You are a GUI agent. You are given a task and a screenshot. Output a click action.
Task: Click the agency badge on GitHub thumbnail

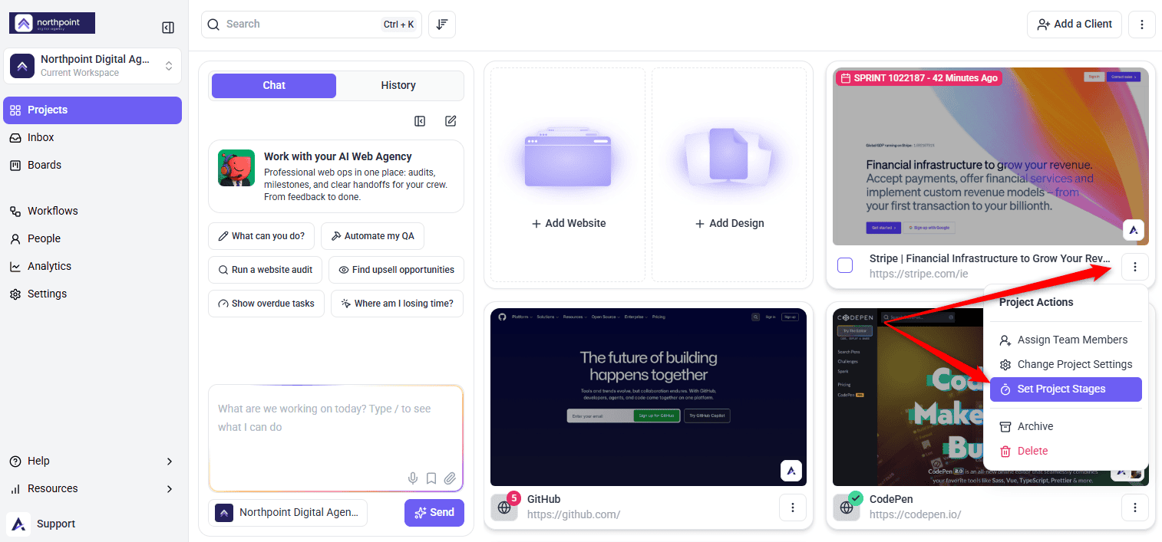click(791, 470)
